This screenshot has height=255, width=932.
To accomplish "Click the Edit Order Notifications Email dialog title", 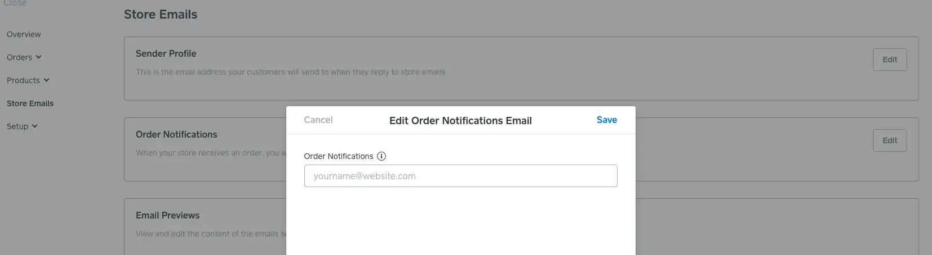I will [460, 121].
